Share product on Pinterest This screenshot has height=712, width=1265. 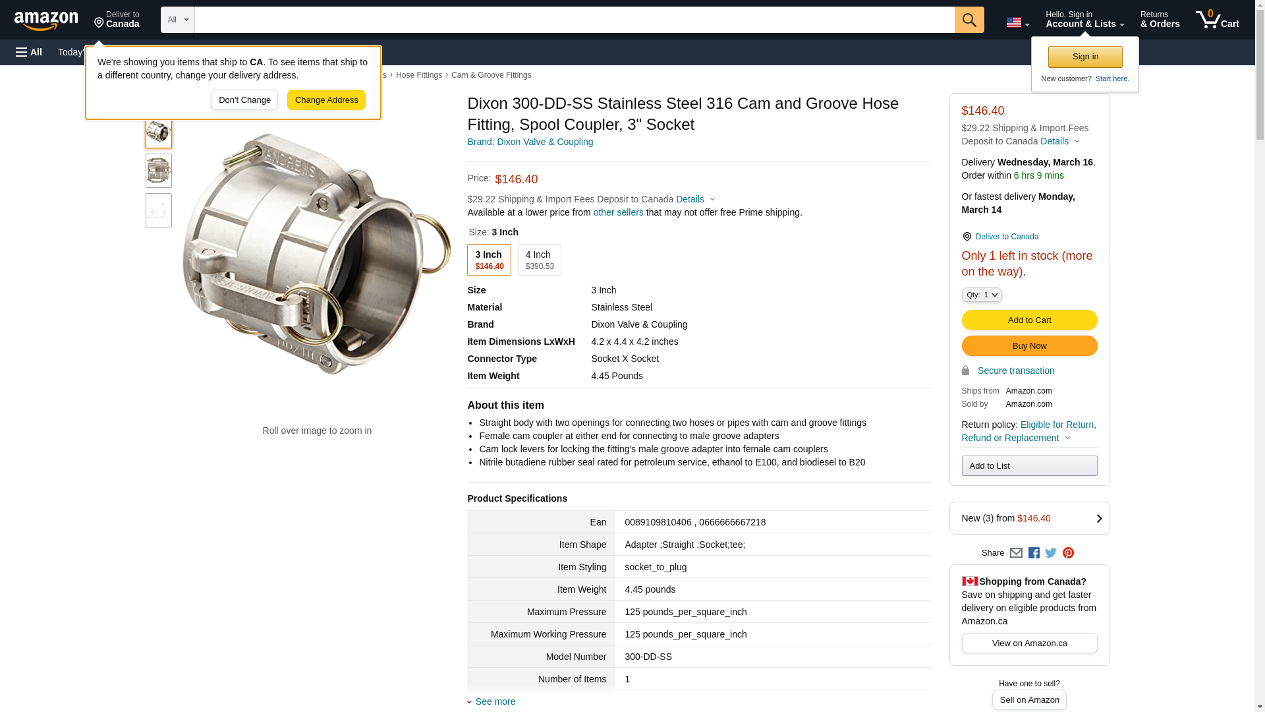[1068, 553]
